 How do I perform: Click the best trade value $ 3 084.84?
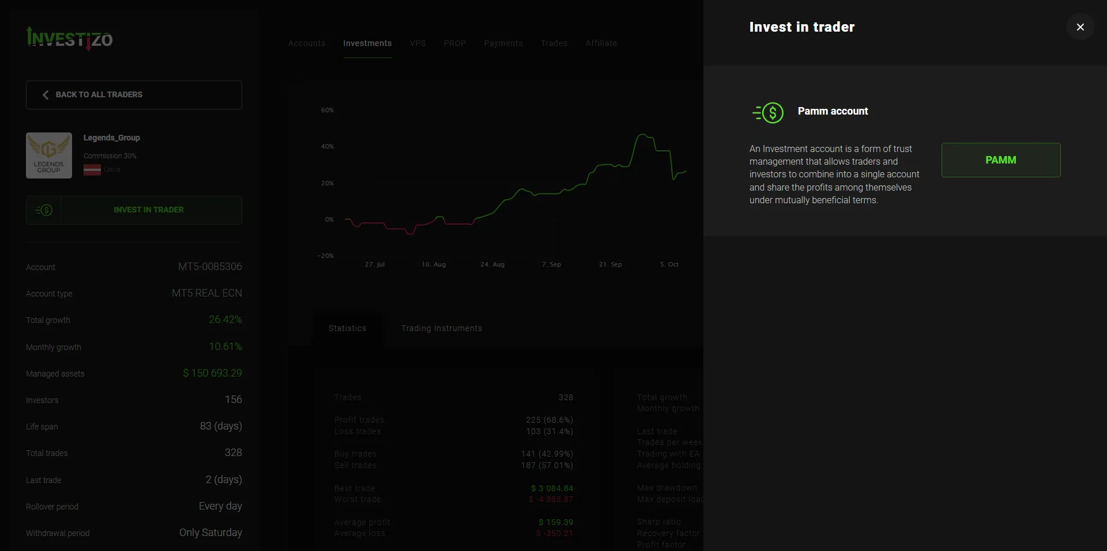coord(552,488)
